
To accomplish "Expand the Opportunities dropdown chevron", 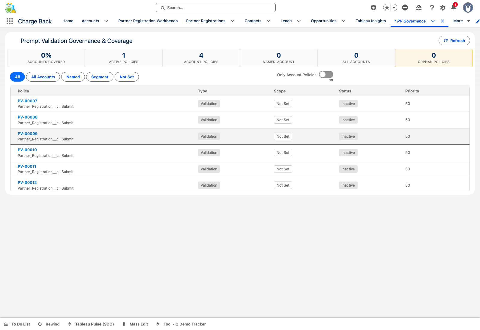I will (x=343, y=21).
